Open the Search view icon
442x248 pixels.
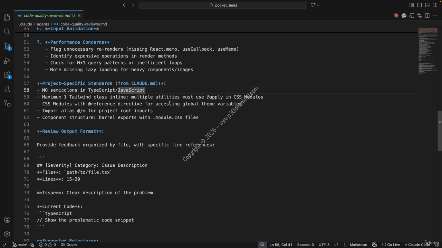click(x=7, y=32)
